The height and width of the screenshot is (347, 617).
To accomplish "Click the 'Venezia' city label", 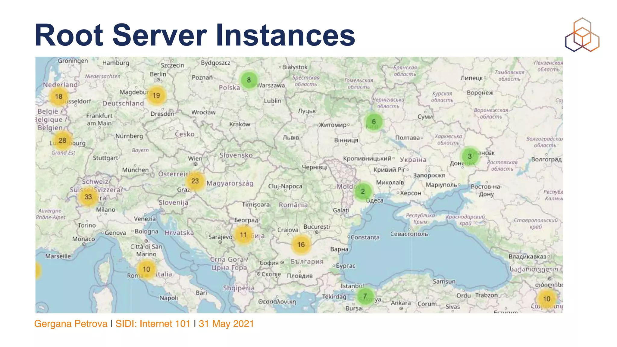I will (x=145, y=219).
